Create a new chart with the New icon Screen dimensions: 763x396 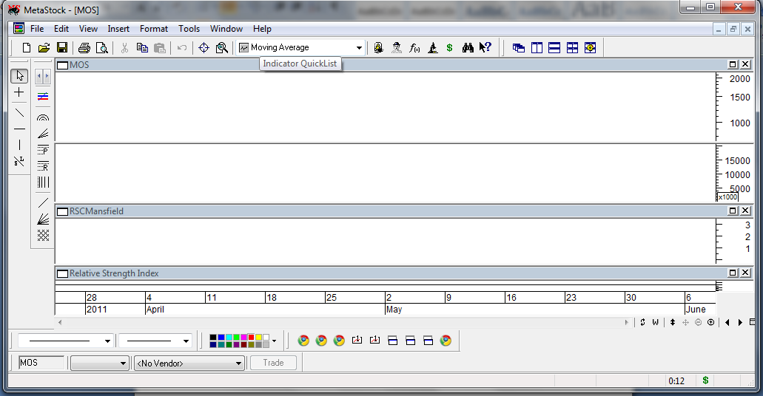(x=27, y=47)
